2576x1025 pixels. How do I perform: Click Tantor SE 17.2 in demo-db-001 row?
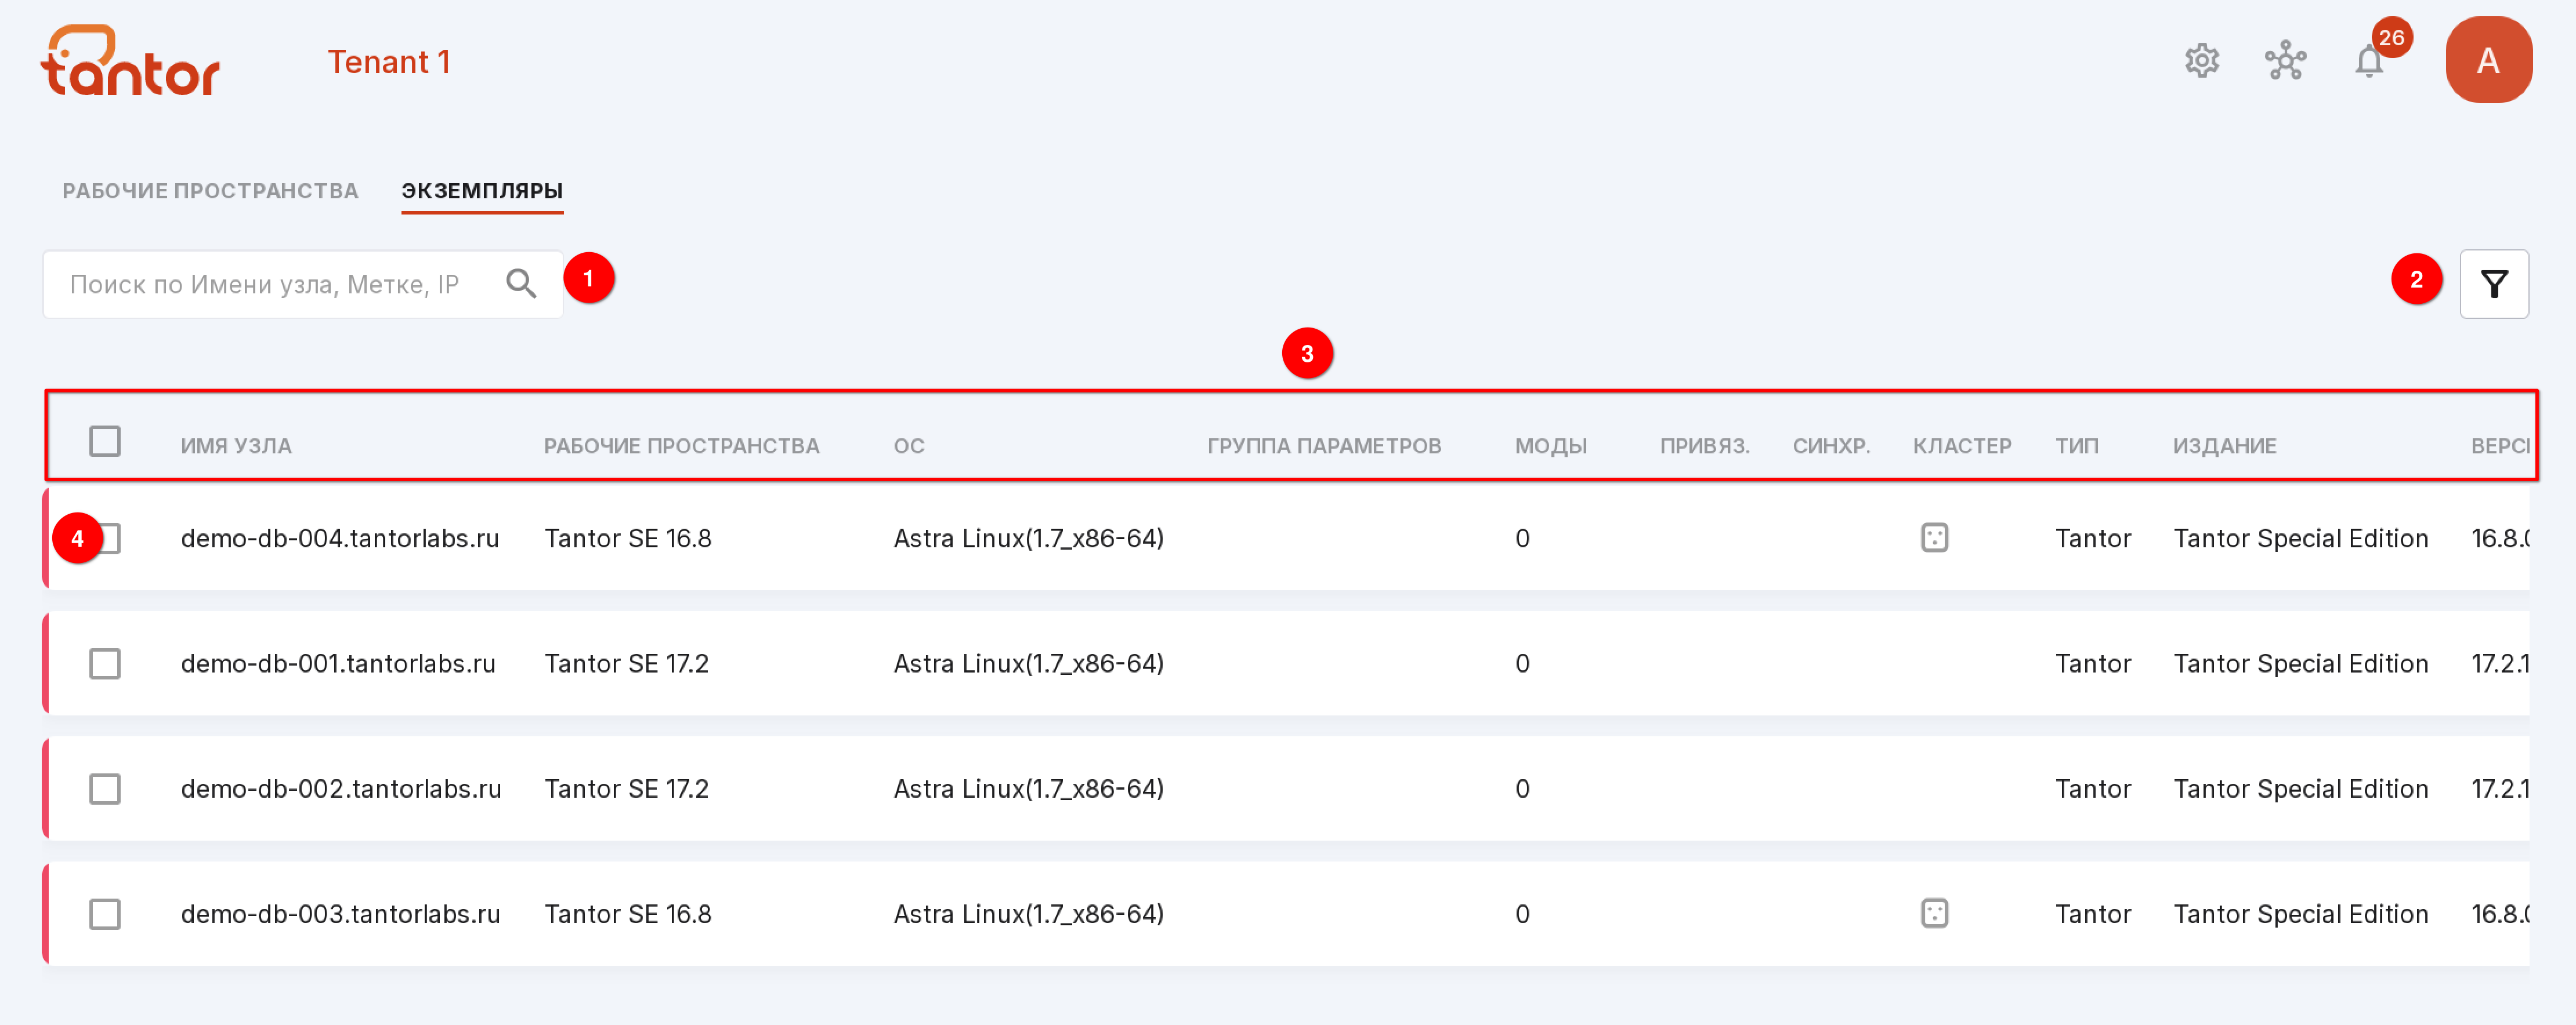coord(626,663)
